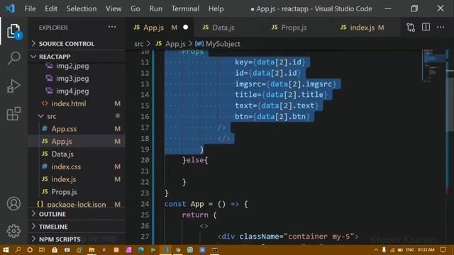This screenshot has height=255, width=454.
Task: Open the notification center icon
Action: tap(443, 250)
